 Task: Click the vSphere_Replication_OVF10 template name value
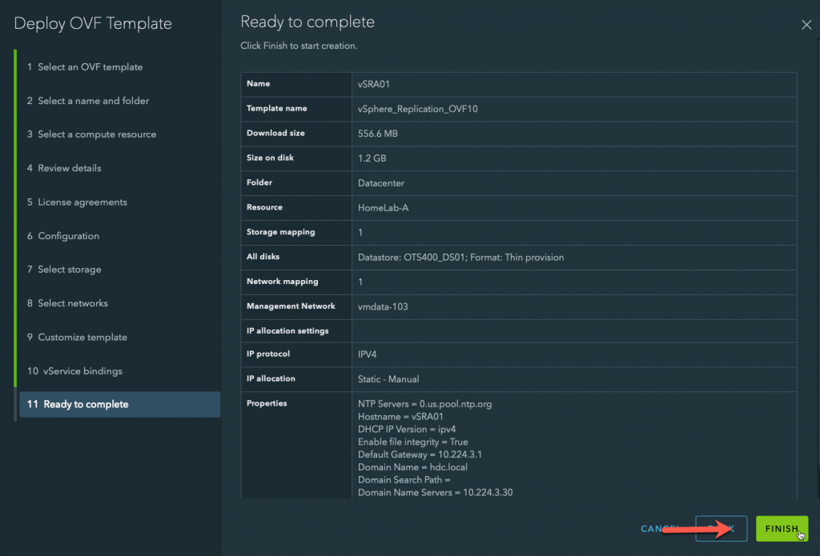click(x=417, y=109)
